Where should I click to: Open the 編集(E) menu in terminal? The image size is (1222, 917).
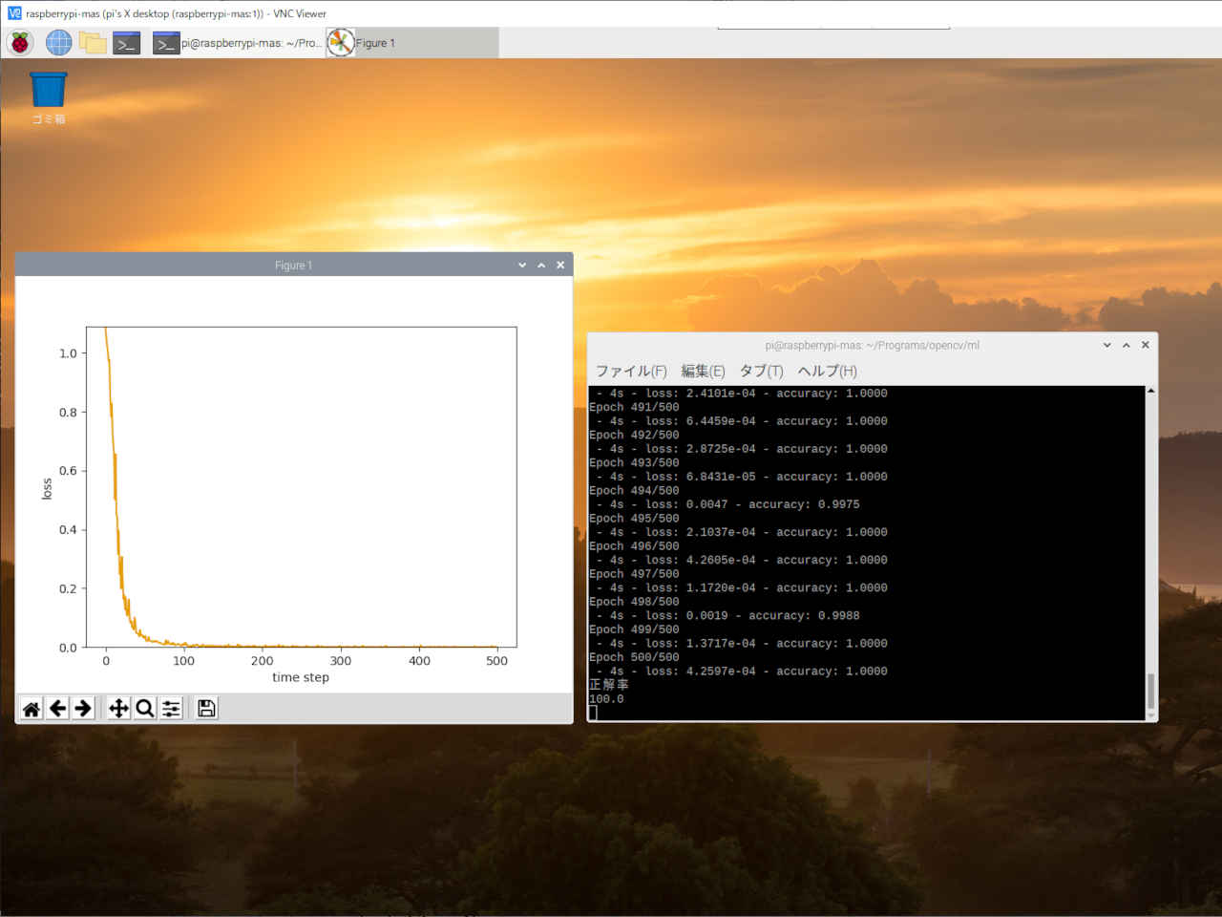tap(703, 371)
